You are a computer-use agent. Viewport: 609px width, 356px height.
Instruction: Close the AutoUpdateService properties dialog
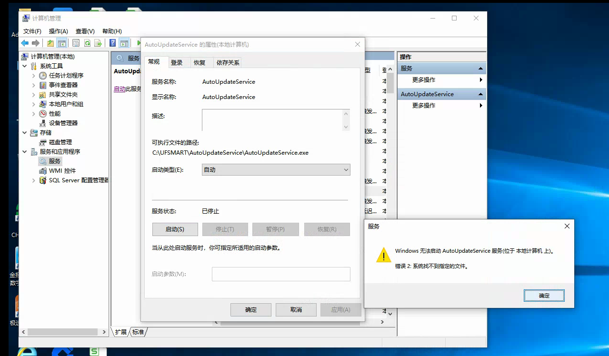click(x=358, y=44)
